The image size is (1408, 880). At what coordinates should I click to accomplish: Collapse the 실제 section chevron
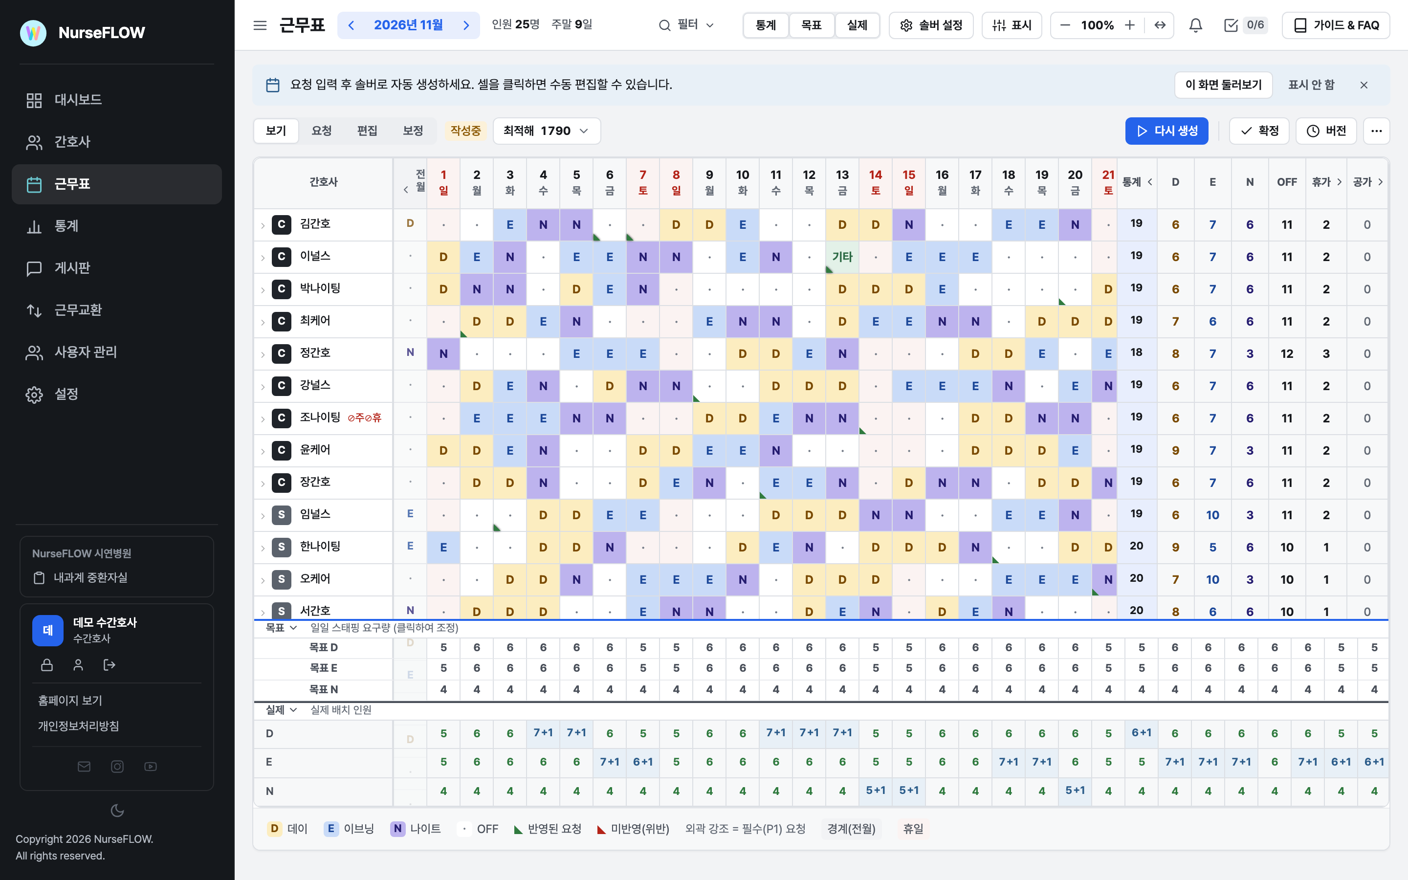pyautogui.click(x=293, y=709)
